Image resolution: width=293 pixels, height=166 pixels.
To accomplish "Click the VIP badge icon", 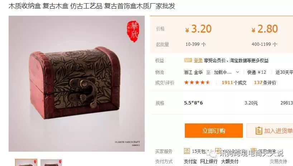I will (x=188, y=60).
